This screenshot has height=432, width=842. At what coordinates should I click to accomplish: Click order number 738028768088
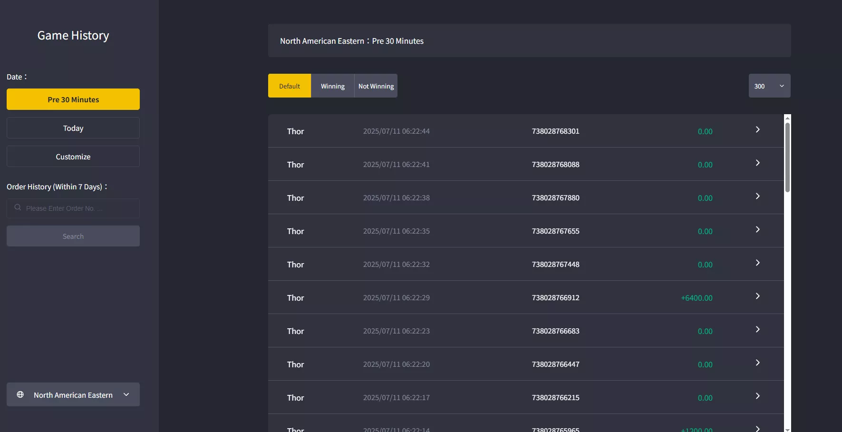[x=556, y=164]
